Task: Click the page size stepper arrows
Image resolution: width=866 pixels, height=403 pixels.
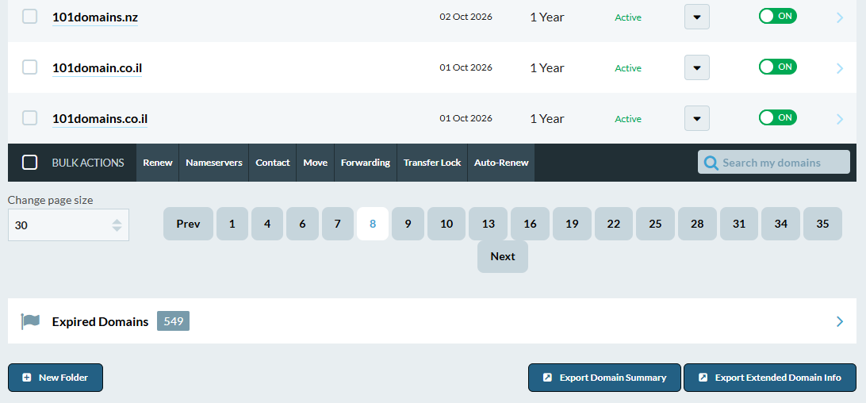Action: click(x=117, y=225)
